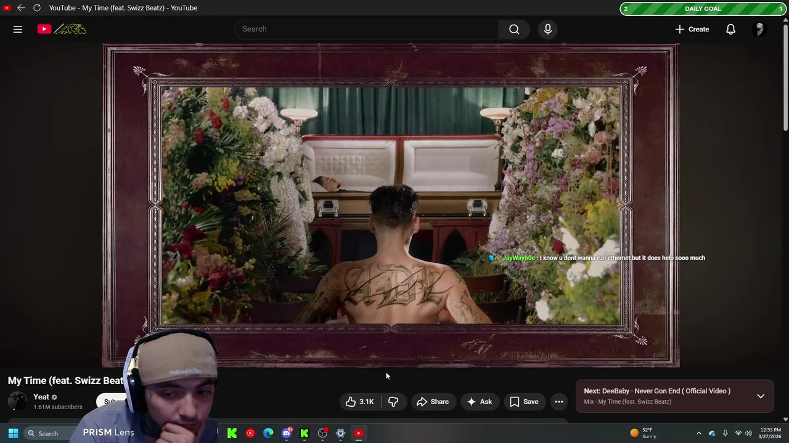This screenshot has width=789, height=443.
Task: Dislike the video with thumbs-down
Action: (393, 402)
